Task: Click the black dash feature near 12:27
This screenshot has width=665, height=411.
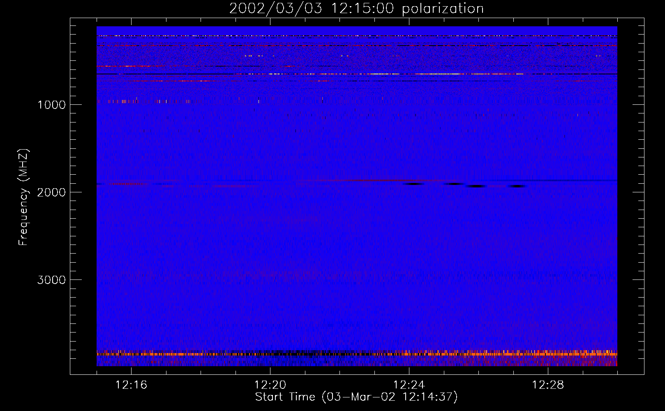Action: [x=517, y=186]
